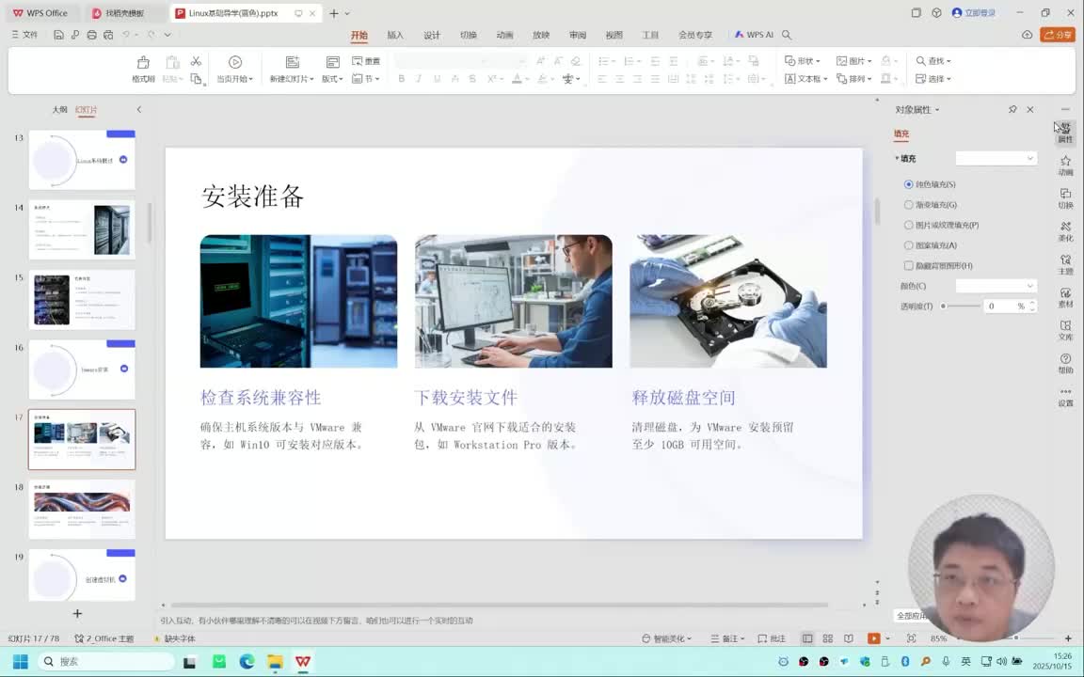Open new document tab with plus button

click(334, 13)
